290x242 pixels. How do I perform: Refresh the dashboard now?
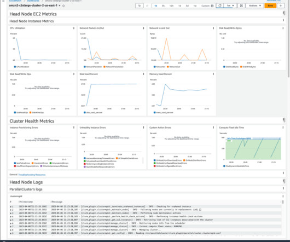click(x=220, y=5)
